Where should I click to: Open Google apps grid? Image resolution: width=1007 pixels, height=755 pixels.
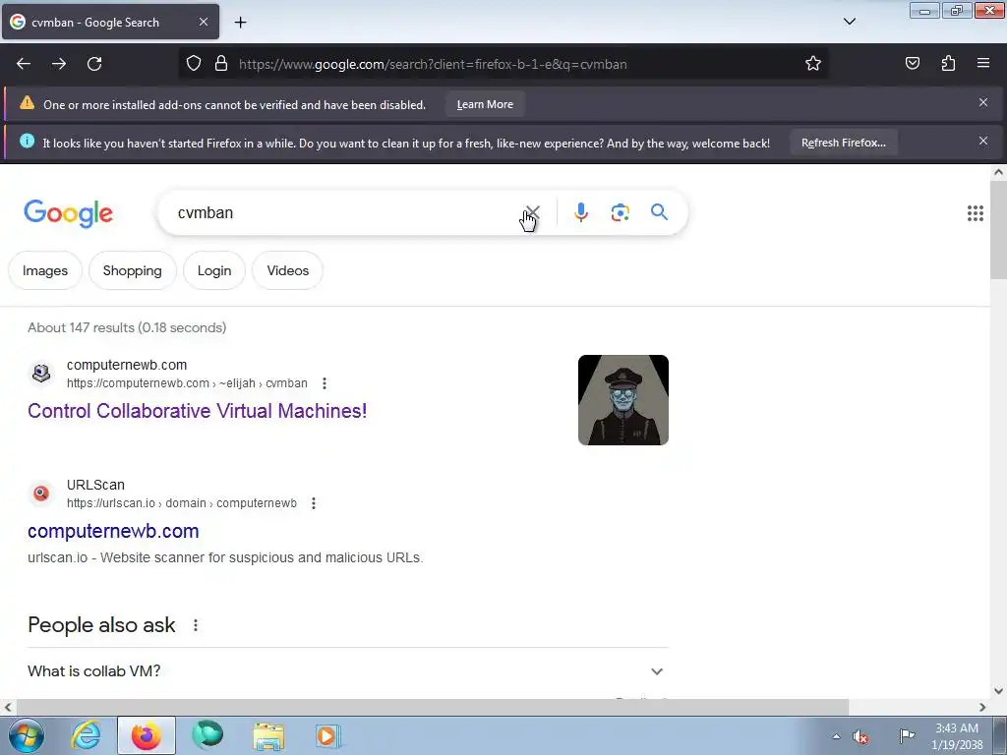(975, 213)
